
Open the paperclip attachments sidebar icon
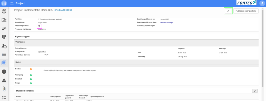4,89
